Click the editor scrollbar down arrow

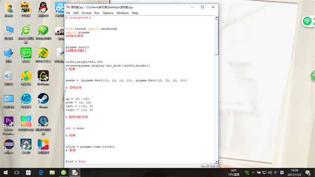[216, 162]
